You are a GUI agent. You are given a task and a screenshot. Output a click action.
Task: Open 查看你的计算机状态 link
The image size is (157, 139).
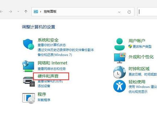point(52,45)
